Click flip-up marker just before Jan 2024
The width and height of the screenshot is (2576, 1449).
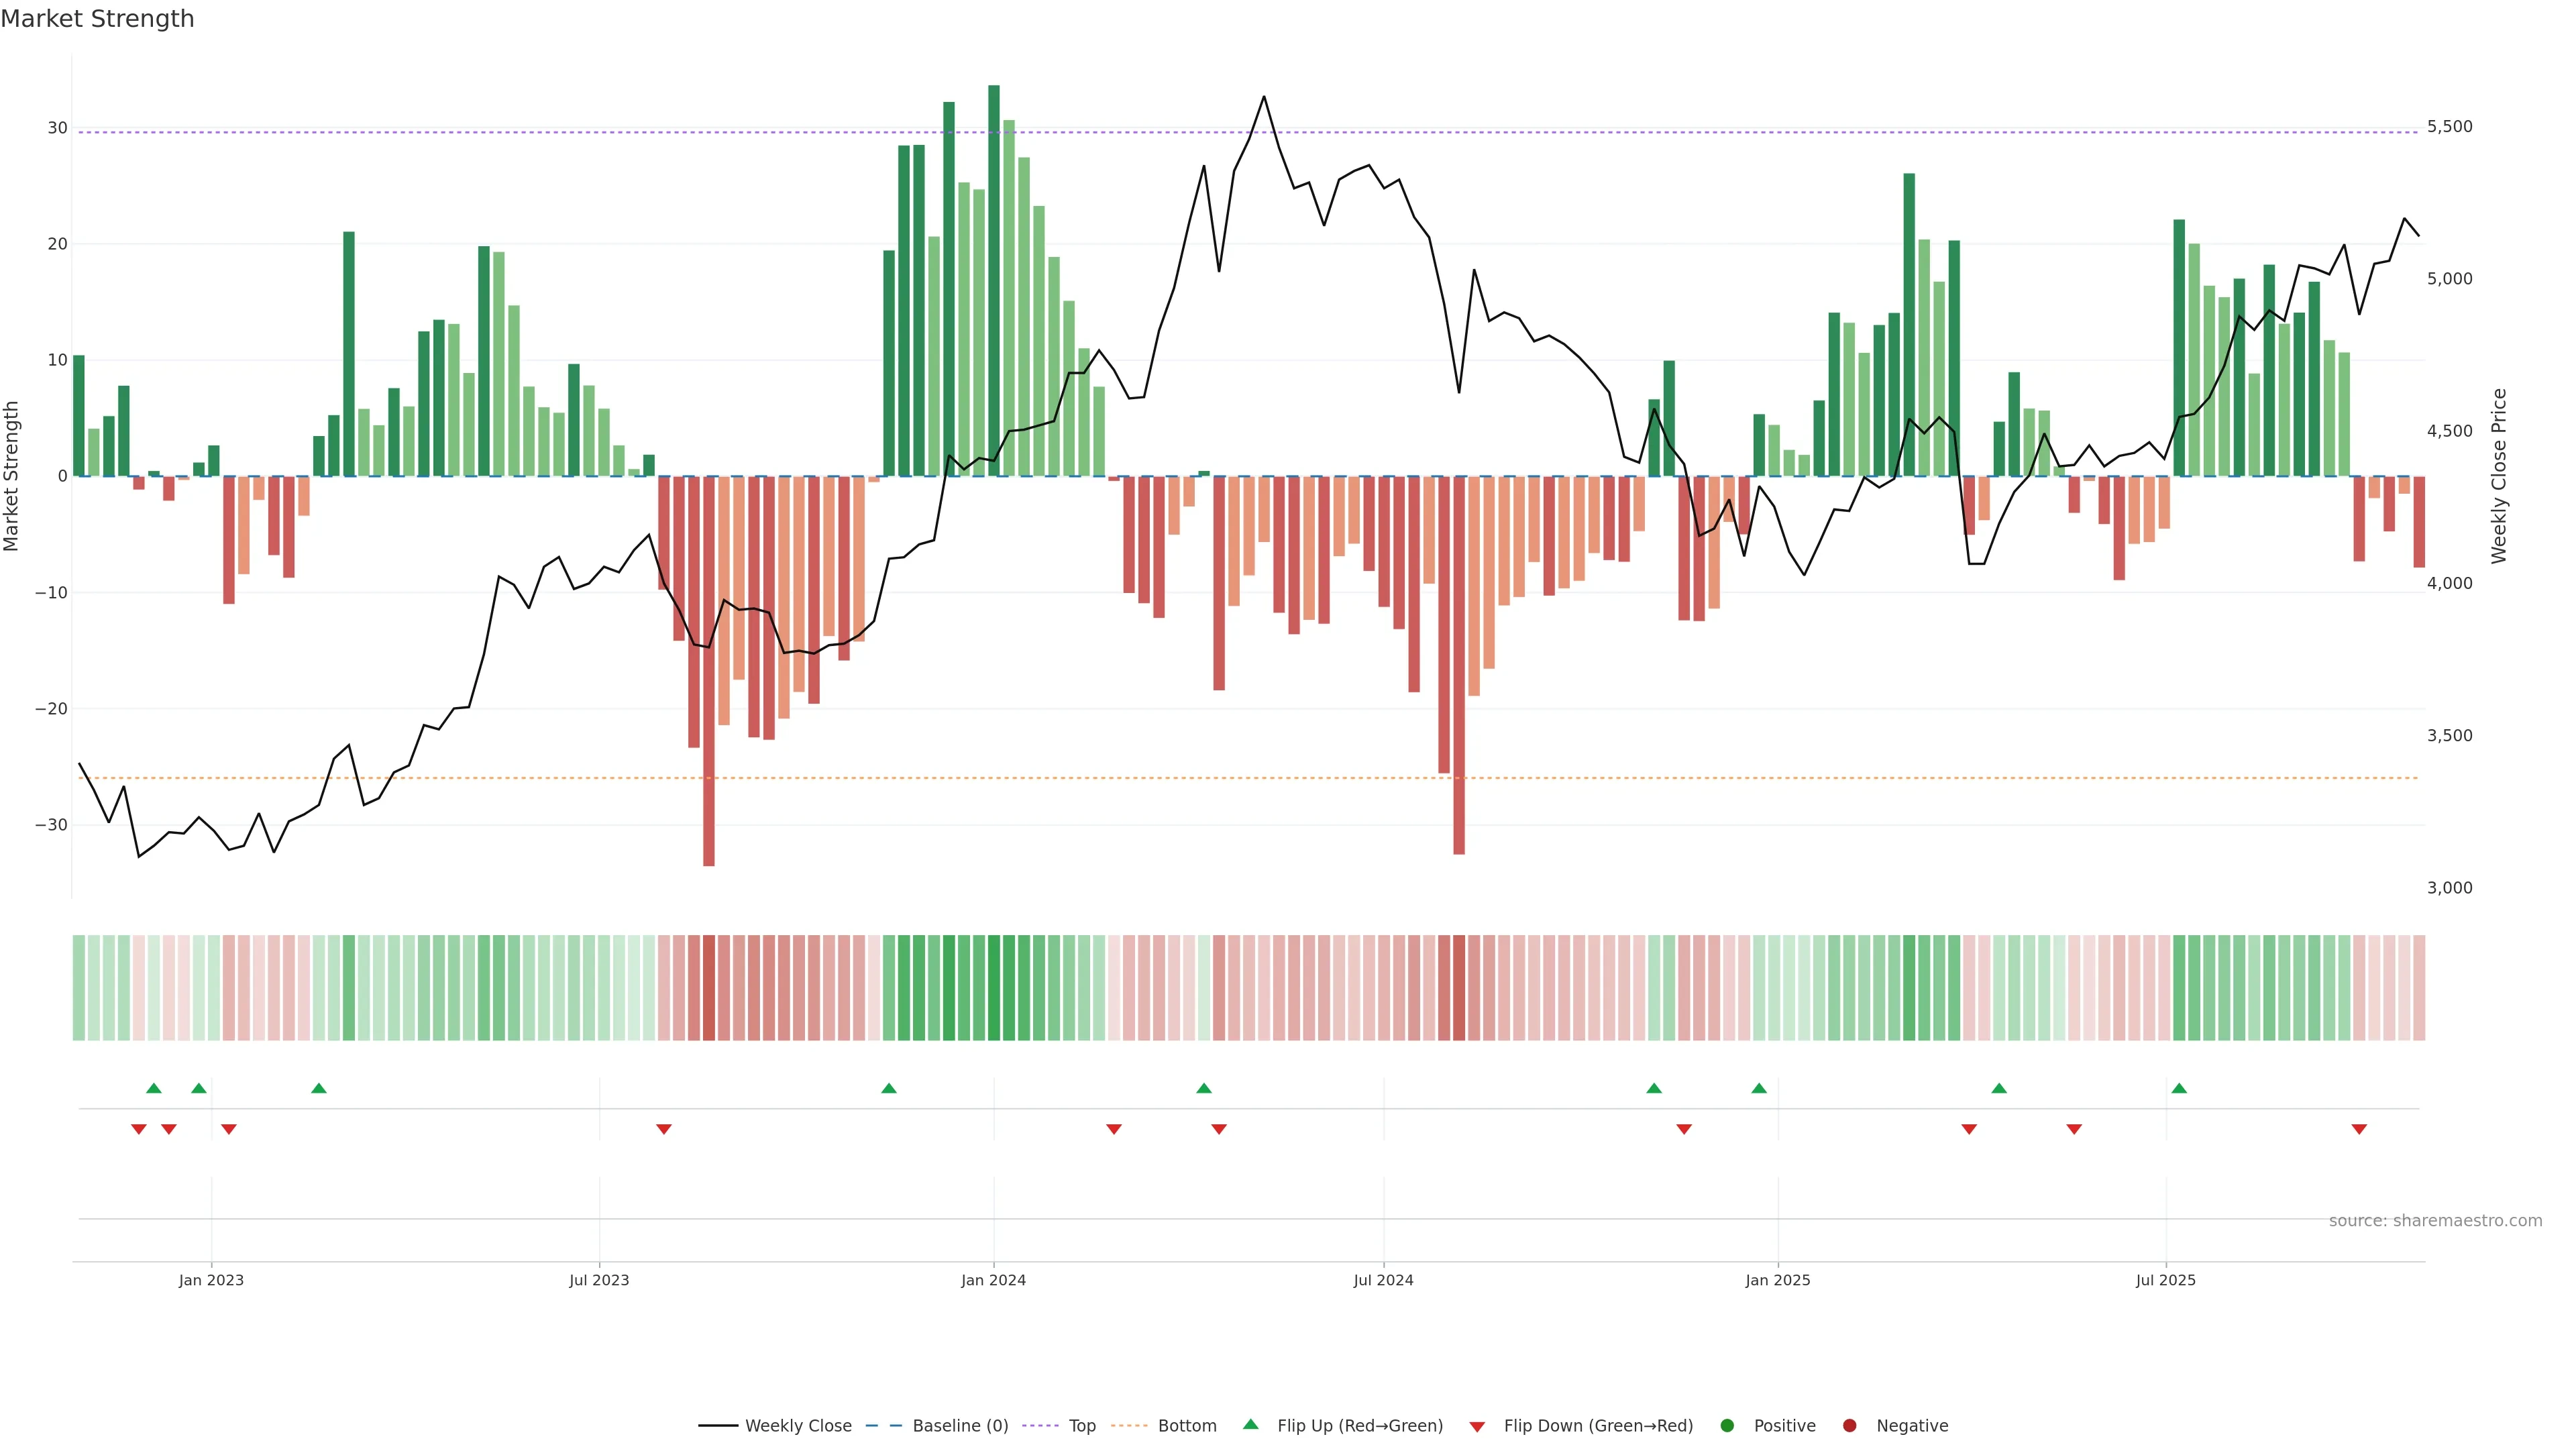coord(889,1088)
